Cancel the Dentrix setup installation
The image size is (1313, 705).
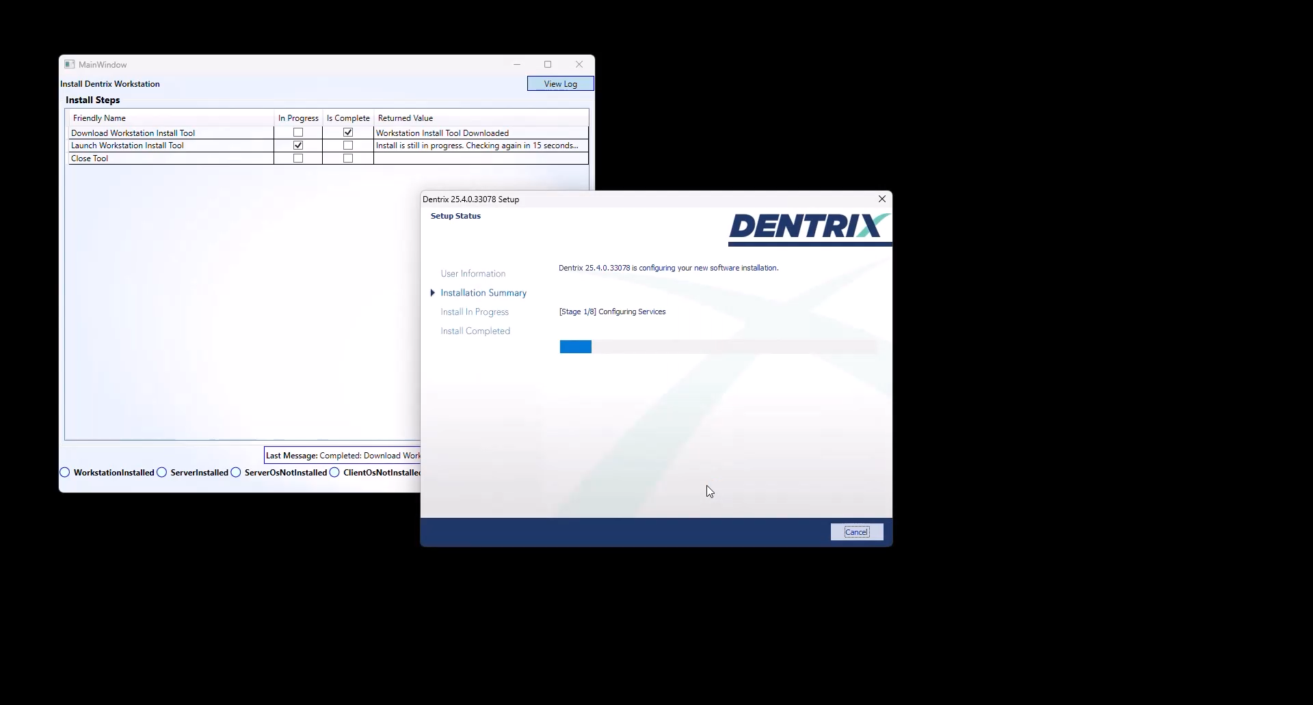coord(856,532)
